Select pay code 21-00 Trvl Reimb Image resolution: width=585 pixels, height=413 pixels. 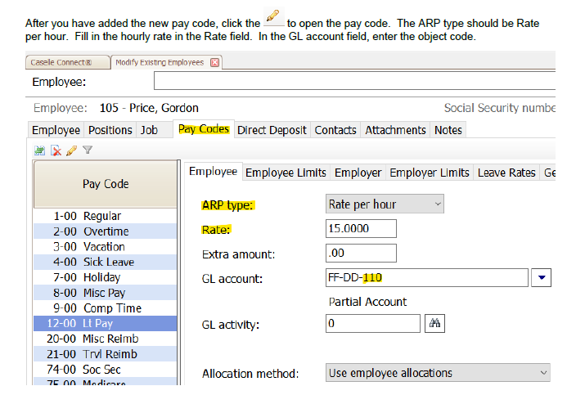pyautogui.click(x=106, y=354)
